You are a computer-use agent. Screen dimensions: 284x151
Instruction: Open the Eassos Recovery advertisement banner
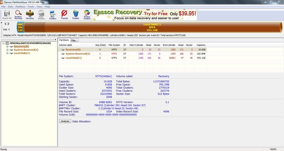[145, 15]
